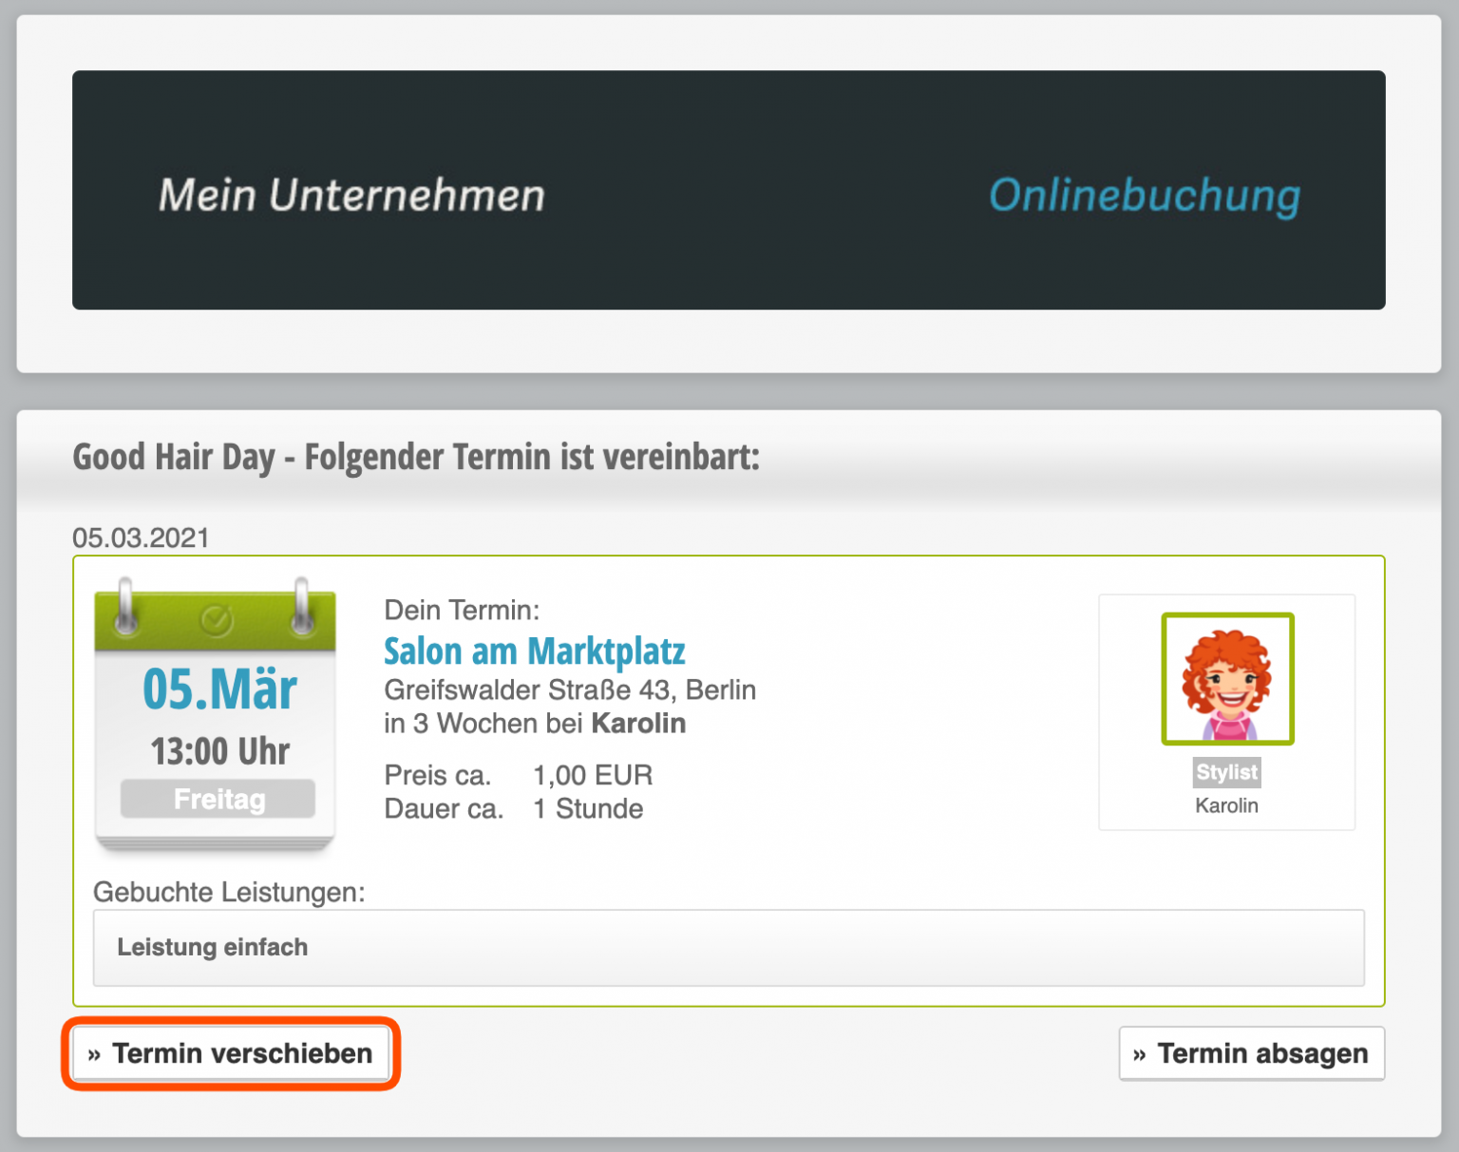The image size is (1459, 1152).
Task: Click the Good Hair Day heading
Action: coord(416,457)
